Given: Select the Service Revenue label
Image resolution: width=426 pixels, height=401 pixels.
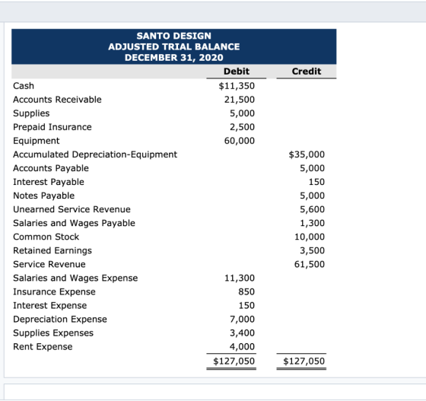Looking at the screenshot, I should click(x=49, y=264).
